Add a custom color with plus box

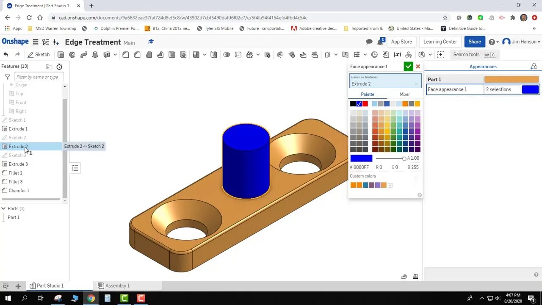pyautogui.click(x=390, y=185)
